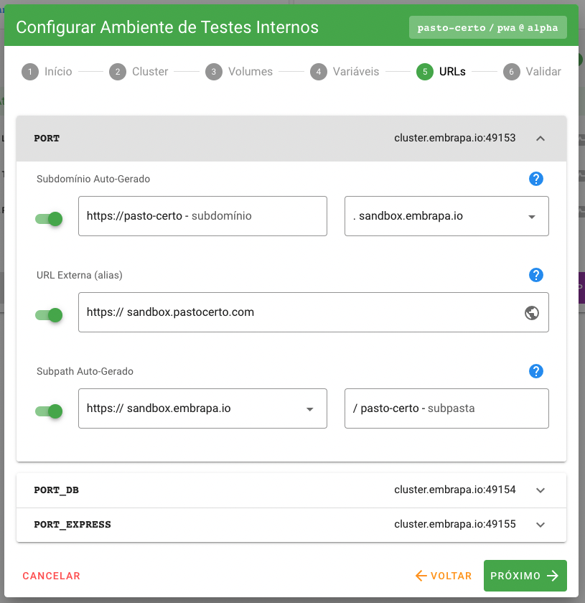Focus the pasto-certo subpasta input field
Viewport: 585px width, 603px height.
click(x=446, y=408)
